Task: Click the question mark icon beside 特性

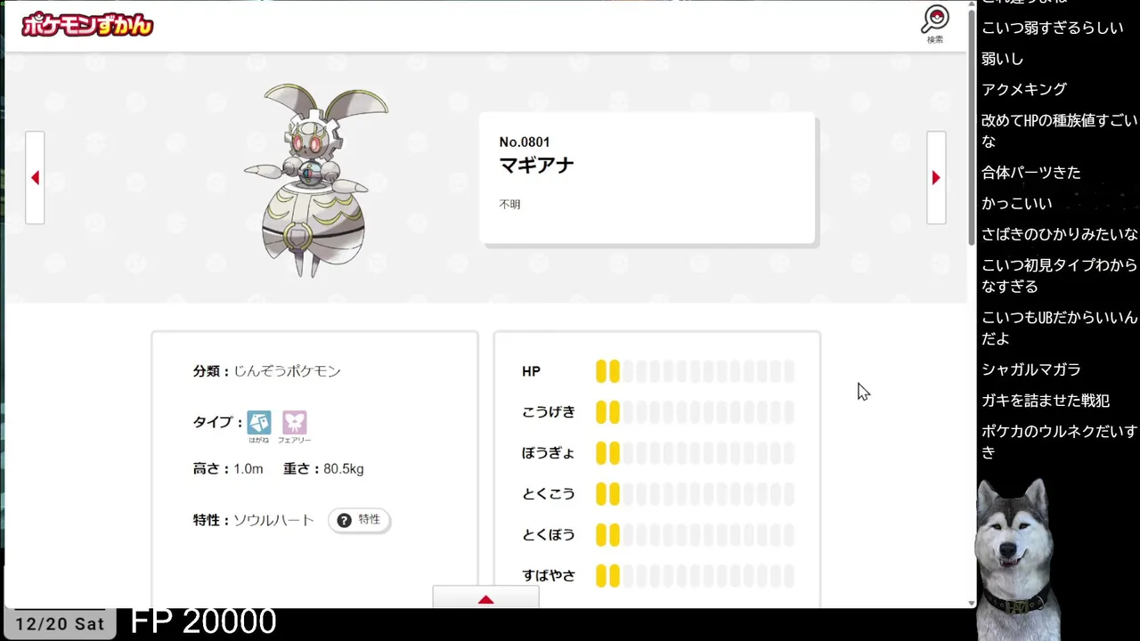Action: tap(344, 520)
